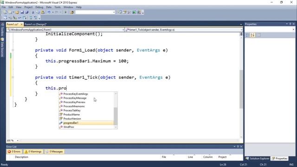
Task: Select WndProc in the IntelliSense list
Action: [x=86, y=127]
